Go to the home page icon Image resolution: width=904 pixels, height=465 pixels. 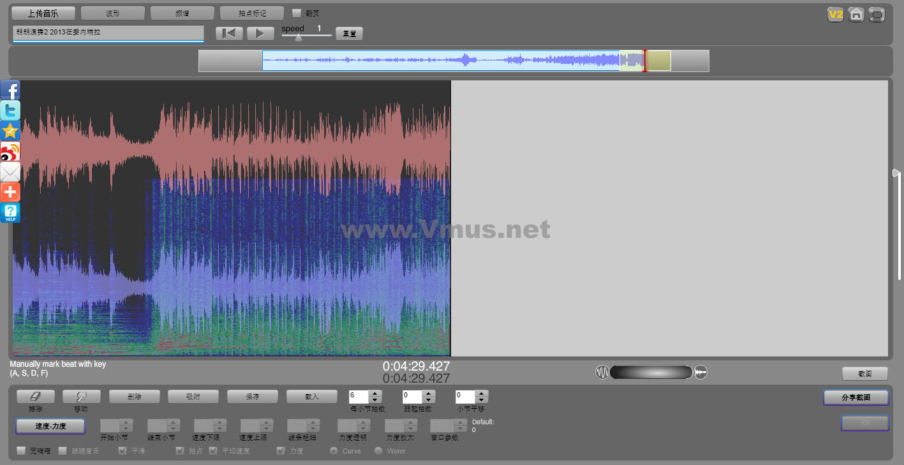coord(856,14)
